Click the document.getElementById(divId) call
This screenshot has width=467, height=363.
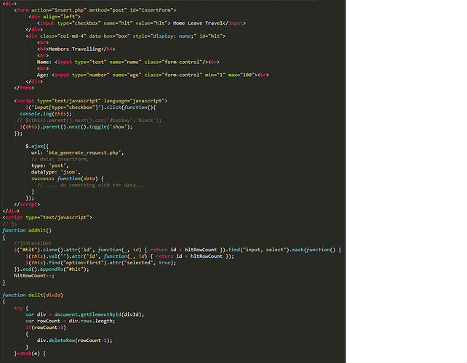coord(97,314)
